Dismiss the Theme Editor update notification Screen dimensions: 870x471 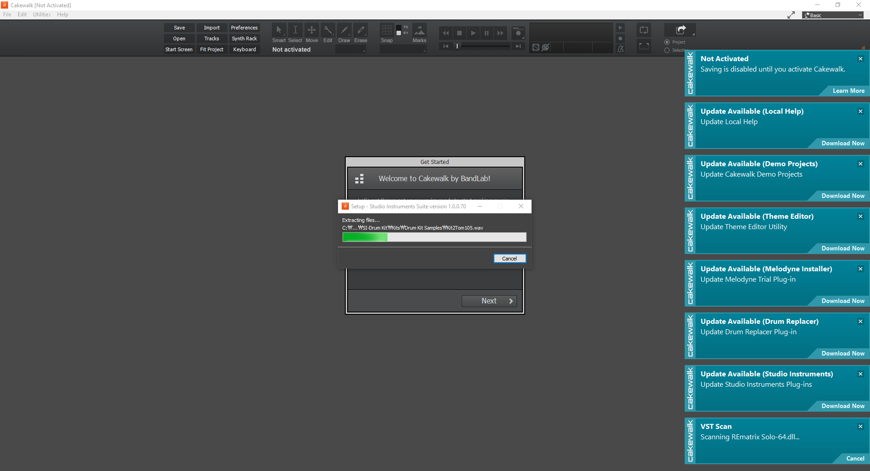[x=860, y=216]
